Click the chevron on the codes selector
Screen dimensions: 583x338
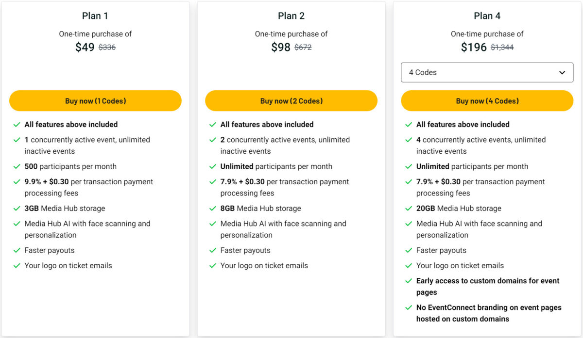[563, 72]
